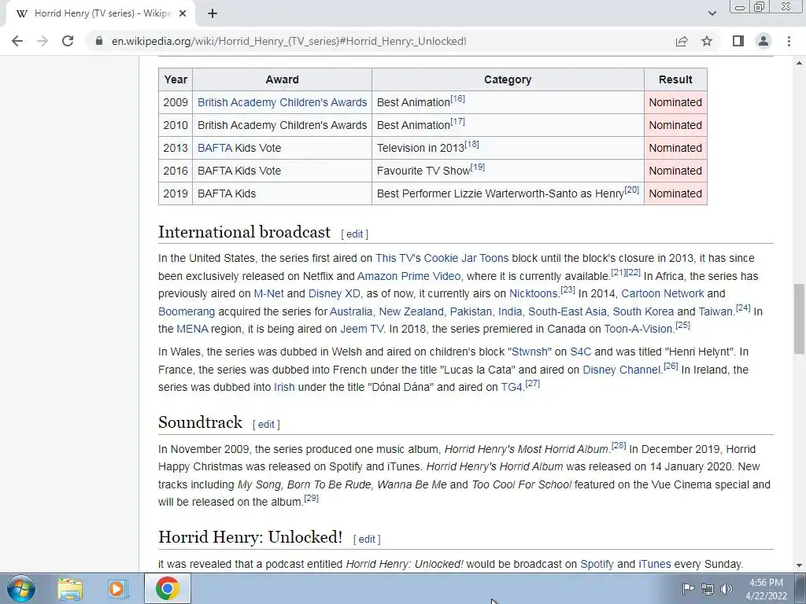This screenshot has width=806, height=604.
Task: Open the Jeem TV link
Action: [362, 330]
